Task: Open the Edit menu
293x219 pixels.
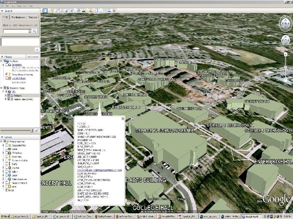Action: (x=8, y=6)
